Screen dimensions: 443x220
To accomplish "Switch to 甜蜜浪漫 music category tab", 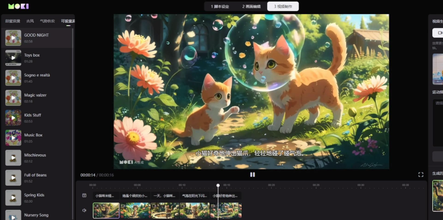I will pos(12,21).
